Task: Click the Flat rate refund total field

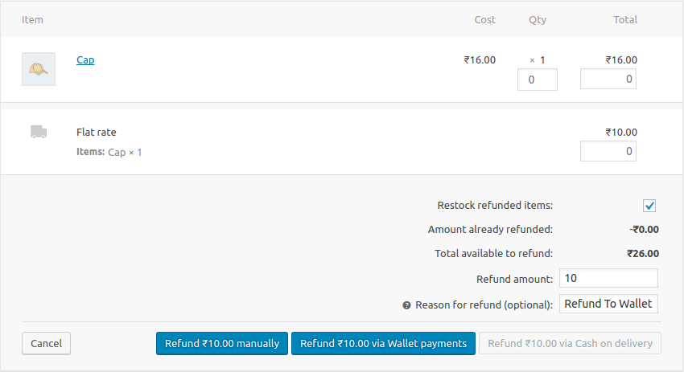Action: coord(608,151)
